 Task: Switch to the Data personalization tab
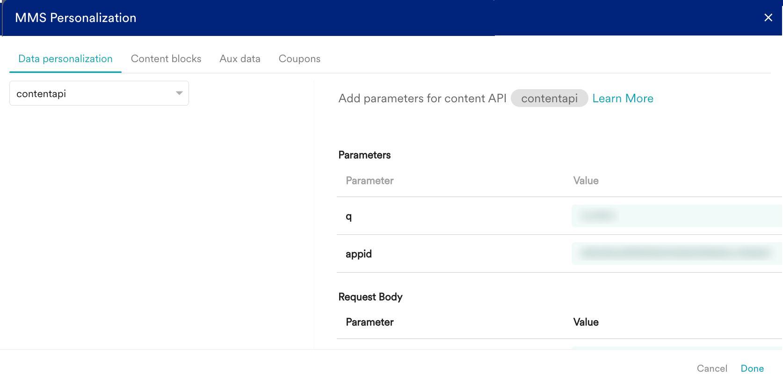[x=65, y=59]
